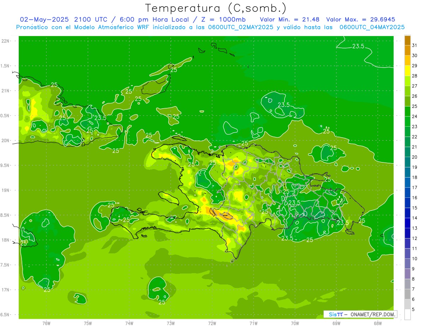Image resolution: width=424 pixels, height=328 pixels.
Task: Select the blue swatch between 16 and 17
Action: pos(408,192)
